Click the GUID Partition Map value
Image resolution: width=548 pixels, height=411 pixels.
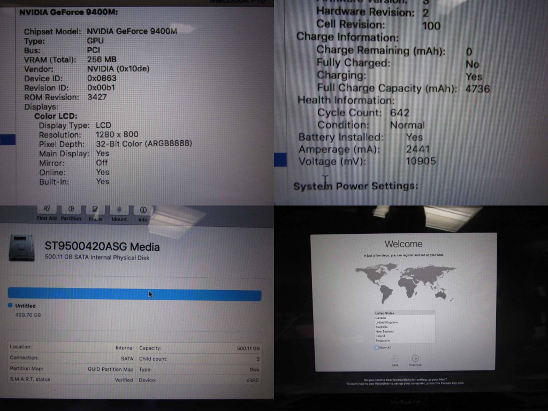110,369
